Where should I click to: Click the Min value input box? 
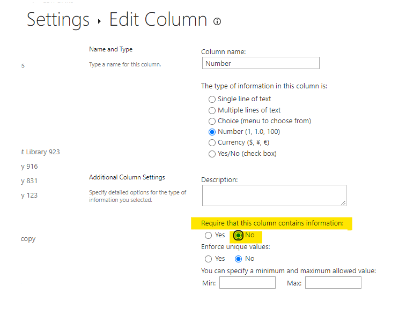(x=247, y=283)
